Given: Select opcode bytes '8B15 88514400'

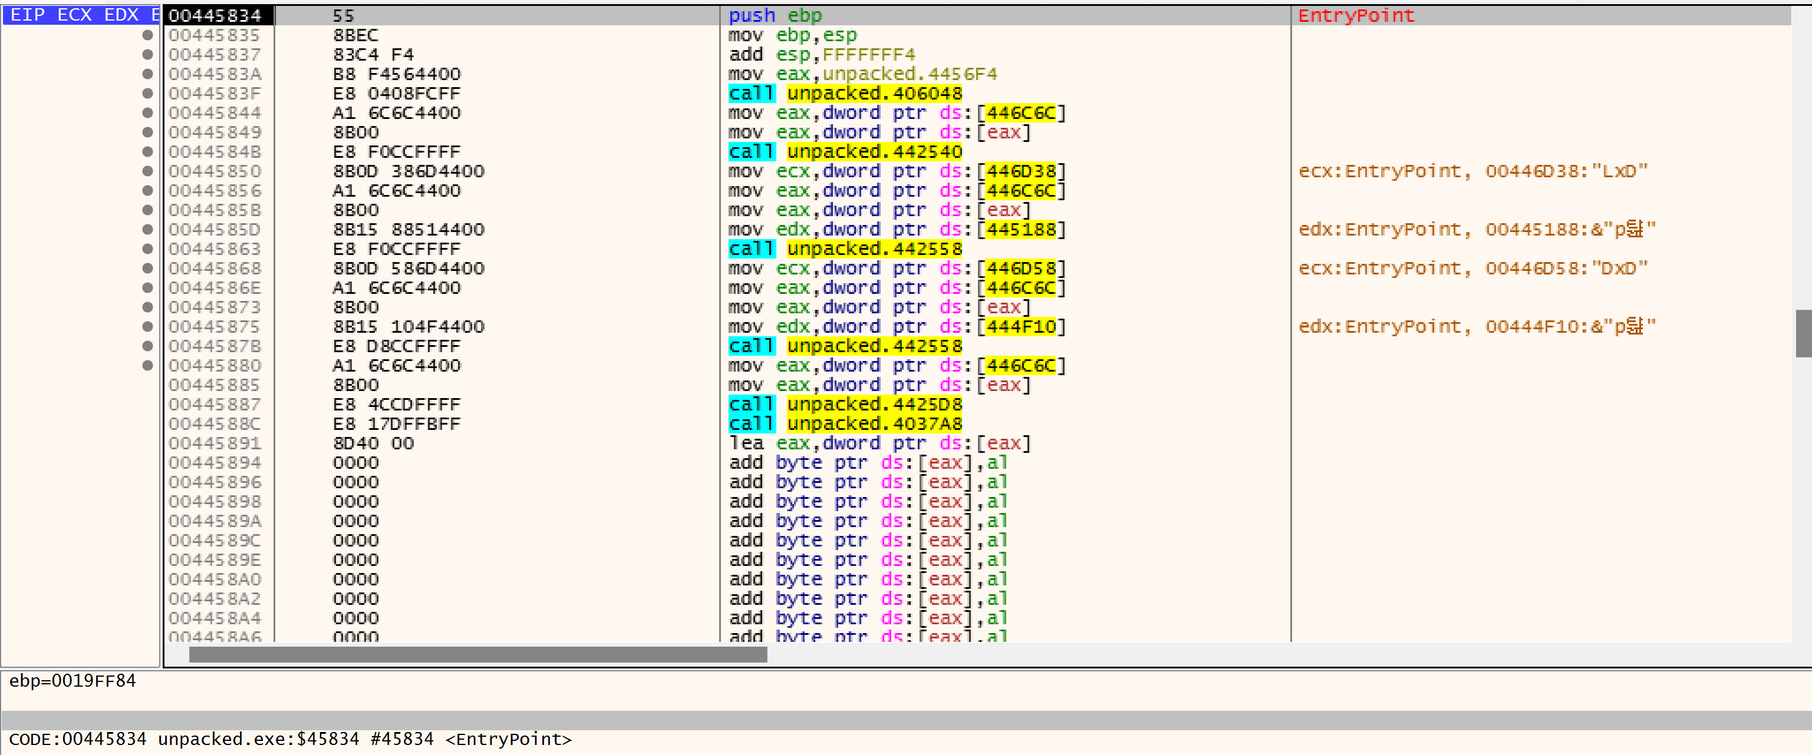Looking at the screenshot, I should tap(408, 230).
